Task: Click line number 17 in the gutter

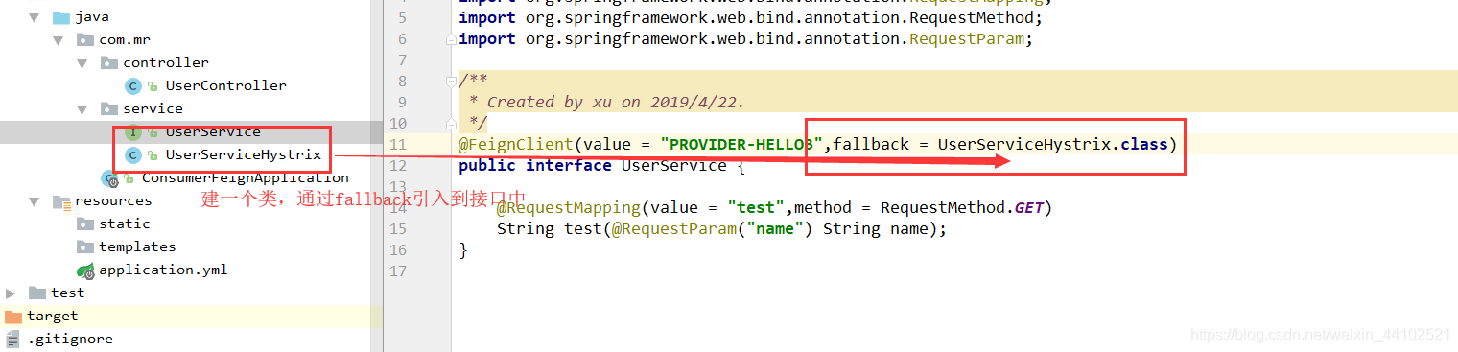Action: click(399, 270)
